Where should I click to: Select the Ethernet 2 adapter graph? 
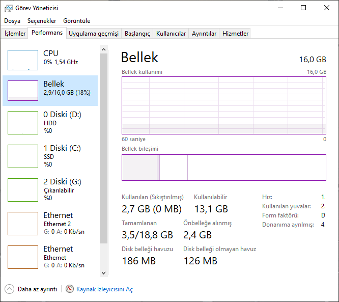point(23,224)
